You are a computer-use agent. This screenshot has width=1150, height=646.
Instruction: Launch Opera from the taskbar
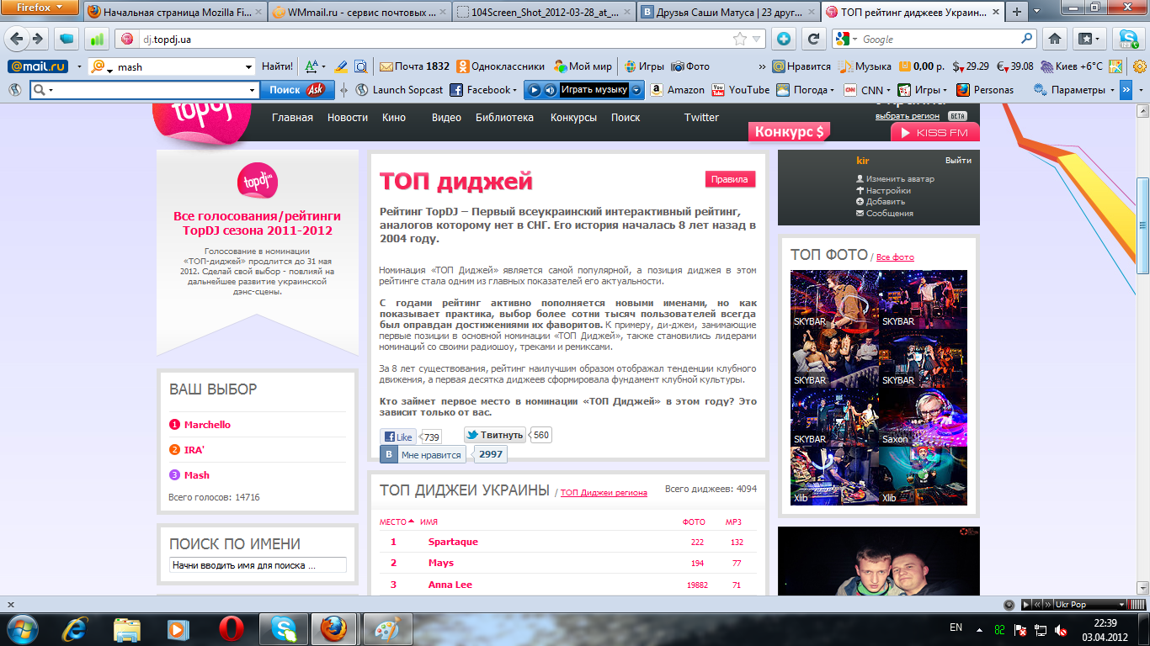point(232,628)
